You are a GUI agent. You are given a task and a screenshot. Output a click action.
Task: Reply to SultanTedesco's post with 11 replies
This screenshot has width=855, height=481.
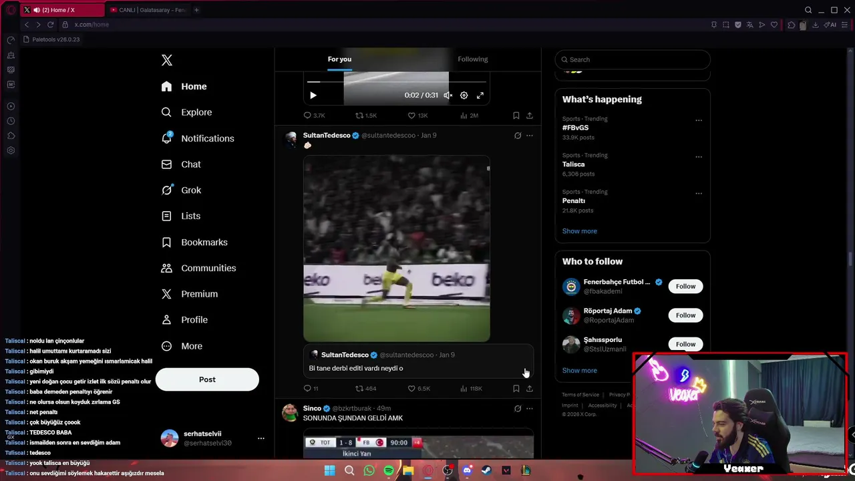click(311, 388)
